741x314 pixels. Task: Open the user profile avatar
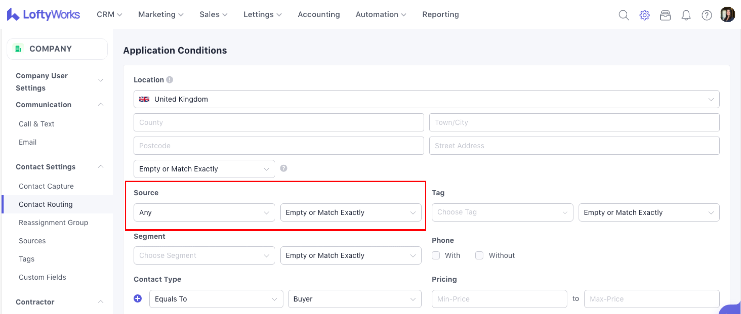tap(727, 15)
